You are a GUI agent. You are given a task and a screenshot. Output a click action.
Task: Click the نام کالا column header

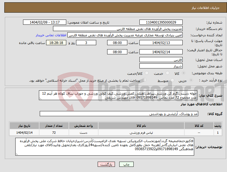click(x=141, y=126)
